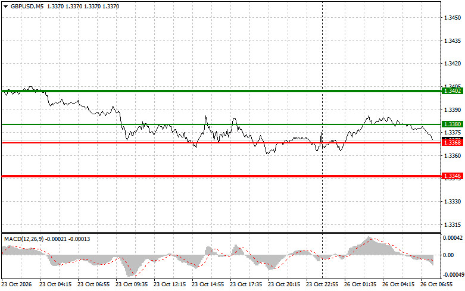
Task: Click the 23 Oct 22:55 time label
Action: click(x=322, y=284)
